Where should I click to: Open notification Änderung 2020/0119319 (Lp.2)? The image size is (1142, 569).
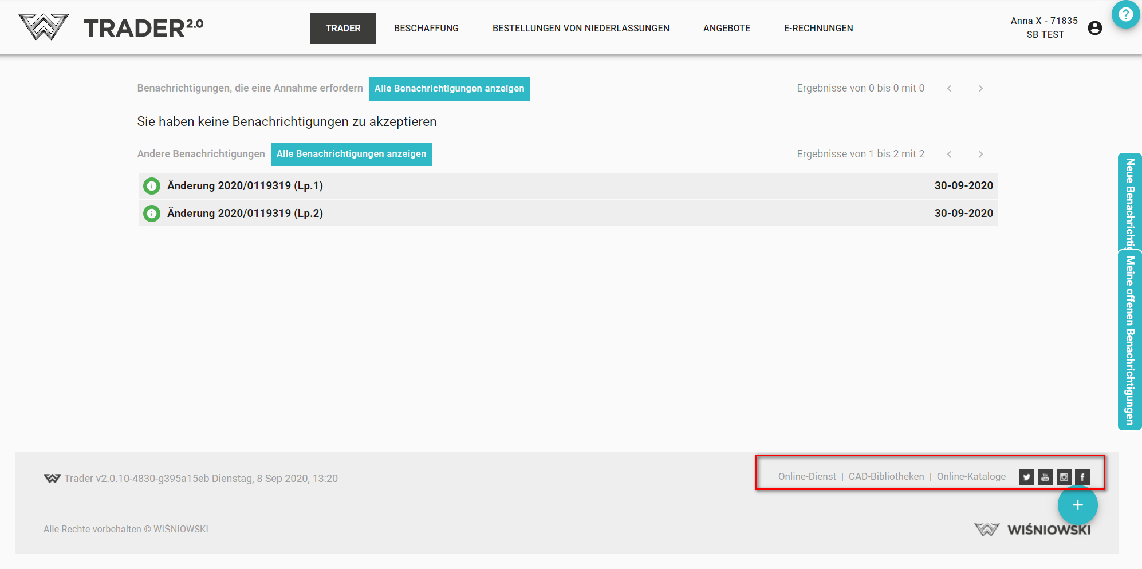[x=245, y=214]
